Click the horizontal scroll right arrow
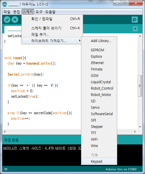This screenshot has width=145, height=174. click(x=135, y=132)
